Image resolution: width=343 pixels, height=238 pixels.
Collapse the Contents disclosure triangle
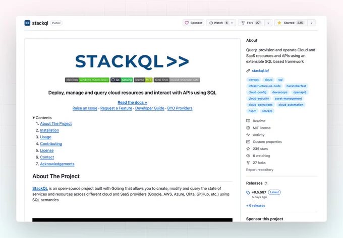pyautogui.click(x=34, y=118)
